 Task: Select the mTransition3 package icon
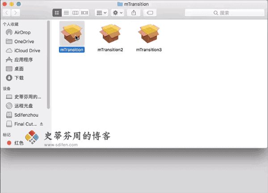pyautogui.click(x=149, y=33)
